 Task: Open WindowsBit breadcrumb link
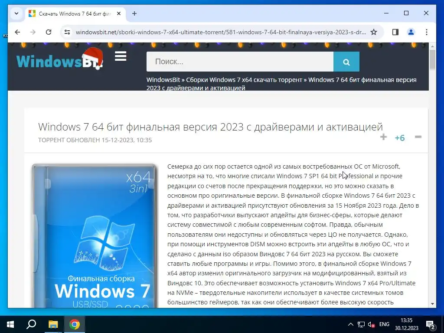(163, 80)
